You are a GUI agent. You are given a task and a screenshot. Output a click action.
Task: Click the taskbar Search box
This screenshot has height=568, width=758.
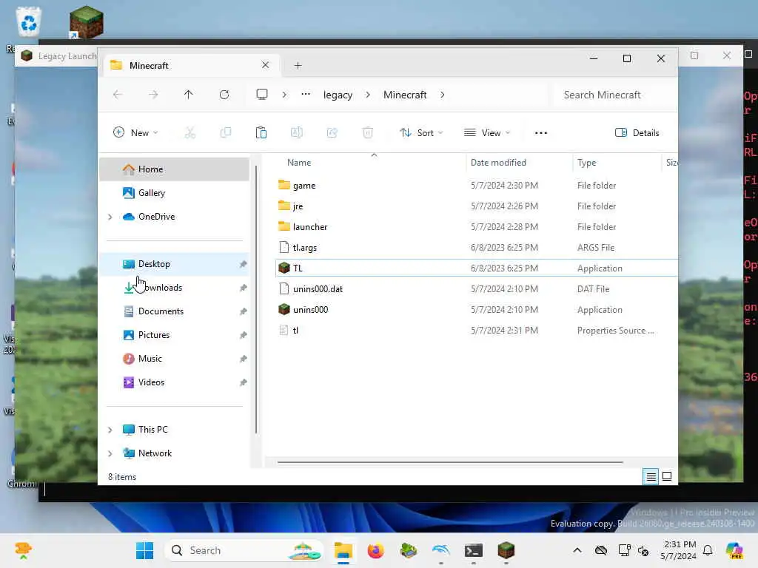point(244,550)
